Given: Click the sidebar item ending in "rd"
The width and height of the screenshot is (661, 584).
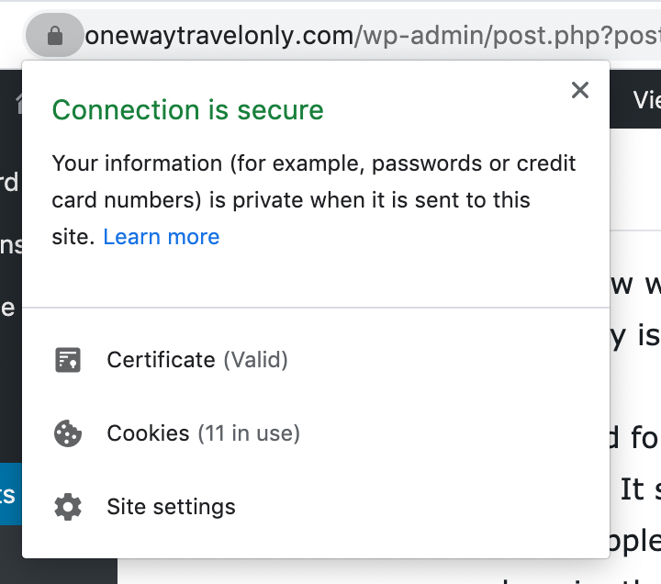Looking at the screenshot, I should (x=9, y=183).
